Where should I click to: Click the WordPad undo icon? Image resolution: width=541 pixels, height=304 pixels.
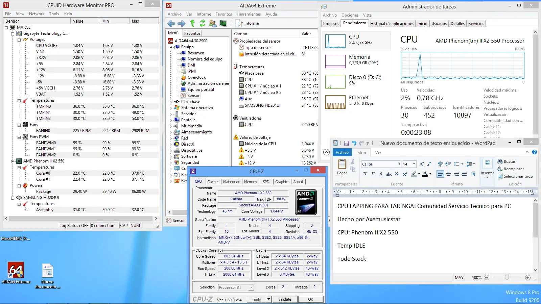point(354,143)
